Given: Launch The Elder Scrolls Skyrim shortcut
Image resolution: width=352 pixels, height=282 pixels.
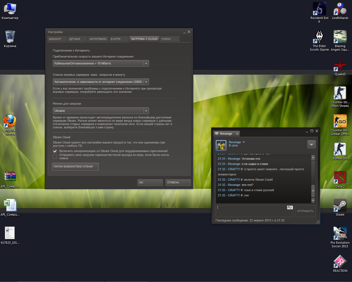Looking at the screenshot, I should [319, 40].
